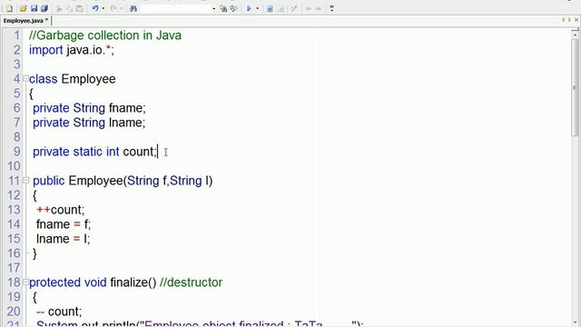Click line number 10 in the gutter
The width and height of the screenshot is (581, 327).
(15, 166)
